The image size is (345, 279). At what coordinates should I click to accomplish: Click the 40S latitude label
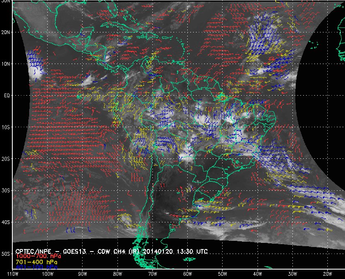coord(6,222)
